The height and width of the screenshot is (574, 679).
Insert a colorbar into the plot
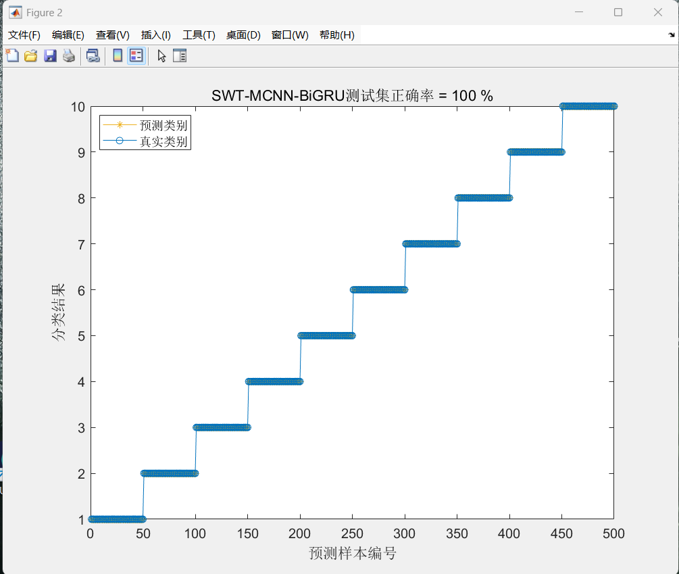point(118,55)
